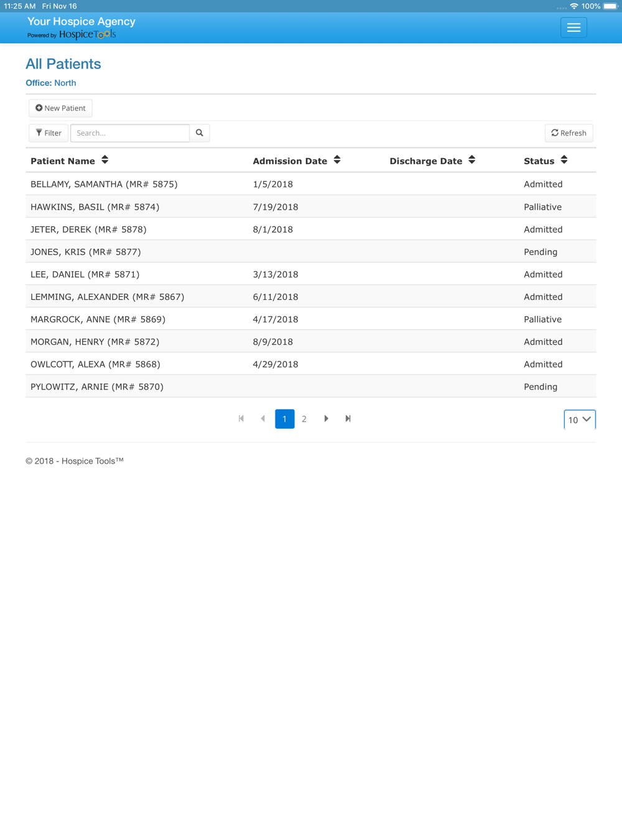Sort by Status column arrows

[564, 160]
